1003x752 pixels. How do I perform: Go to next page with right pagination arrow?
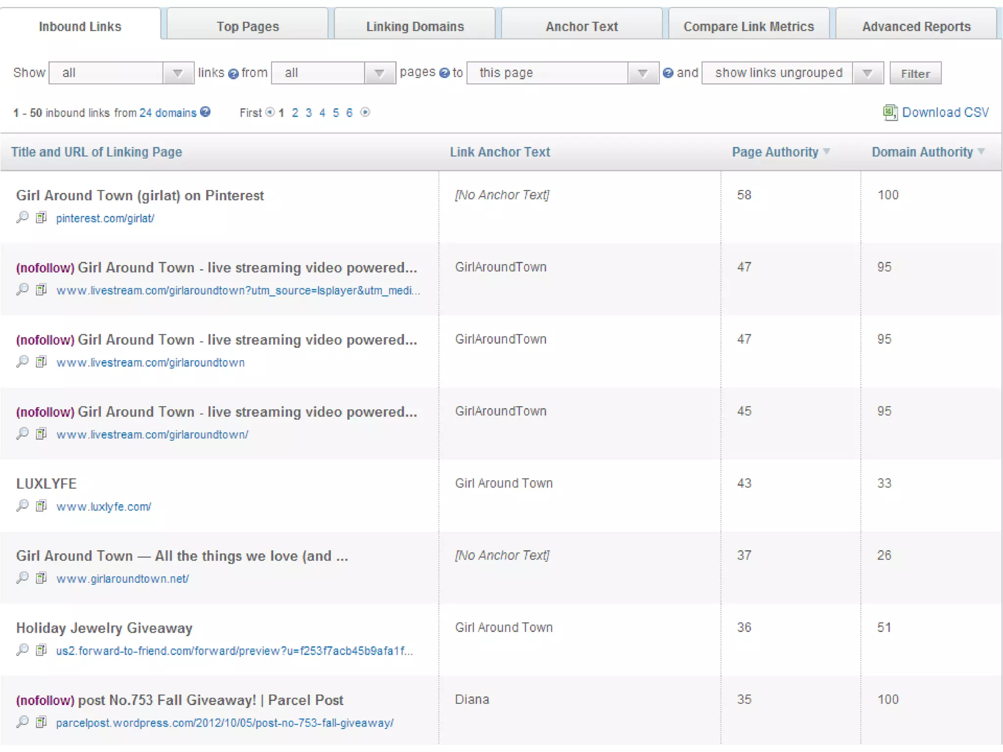click(365, 112)
